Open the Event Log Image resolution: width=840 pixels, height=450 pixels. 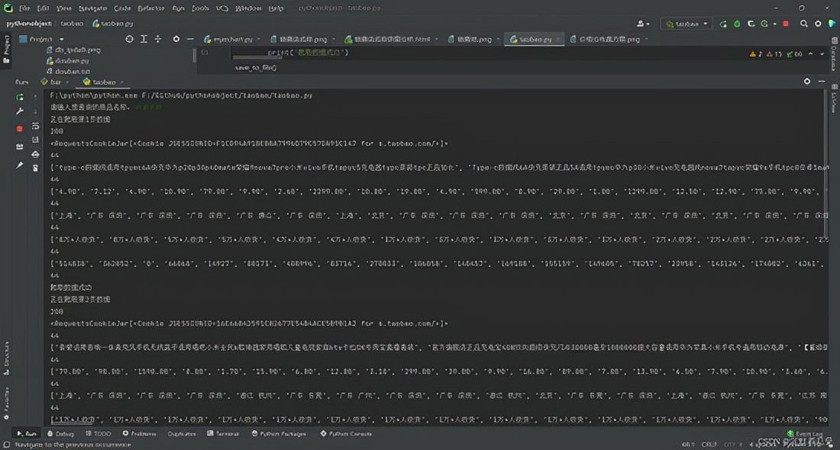pyautogui.click(x=800, y=433)
